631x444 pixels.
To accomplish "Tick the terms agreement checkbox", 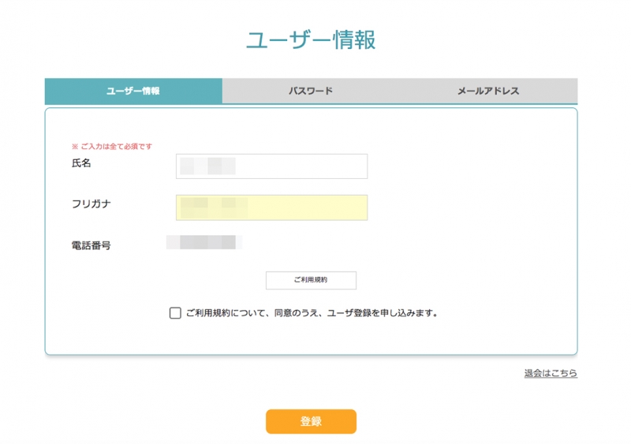I will (x=175, y=313).
